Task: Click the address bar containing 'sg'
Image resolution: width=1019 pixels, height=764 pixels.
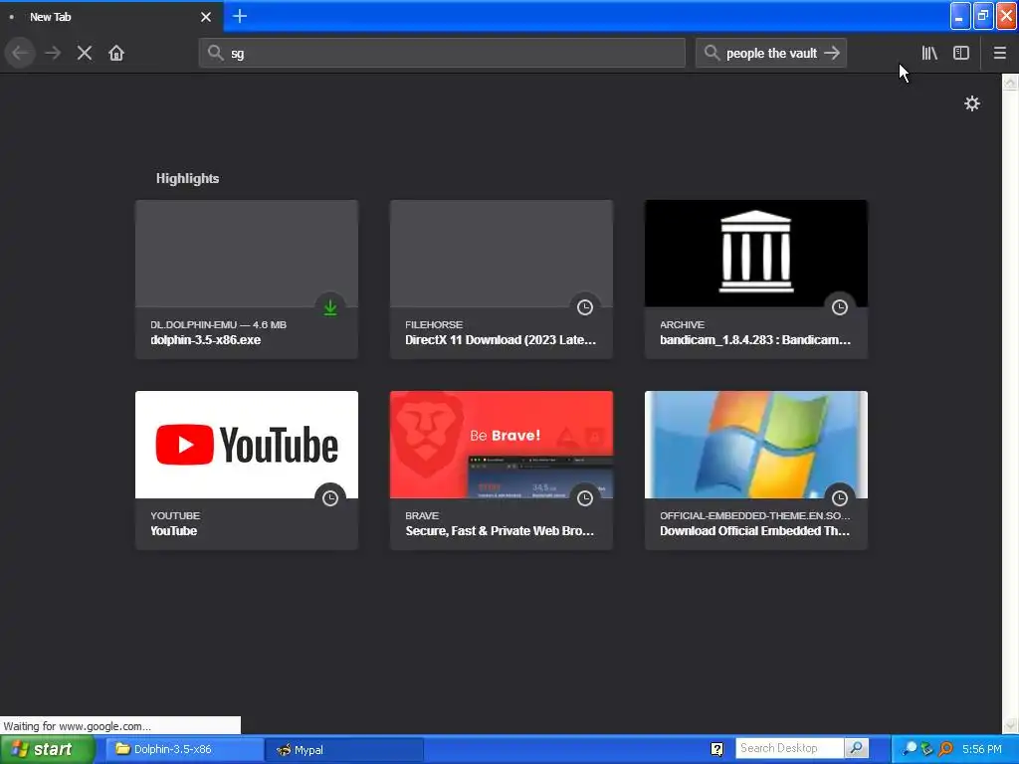Action: pos(442,54)
